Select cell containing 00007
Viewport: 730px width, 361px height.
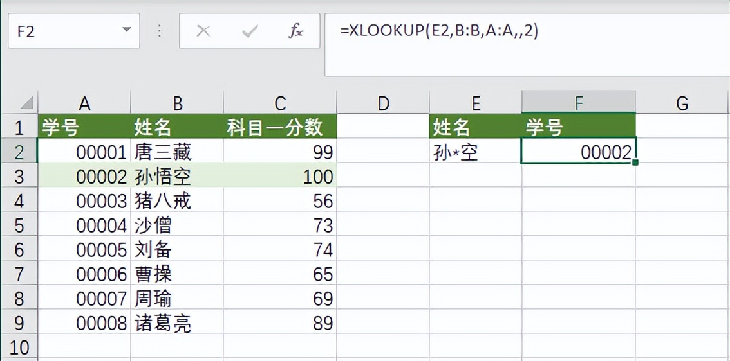[x=84, y=297]
